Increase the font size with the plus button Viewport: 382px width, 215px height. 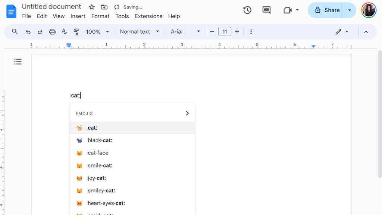click(x=237, y=32)
